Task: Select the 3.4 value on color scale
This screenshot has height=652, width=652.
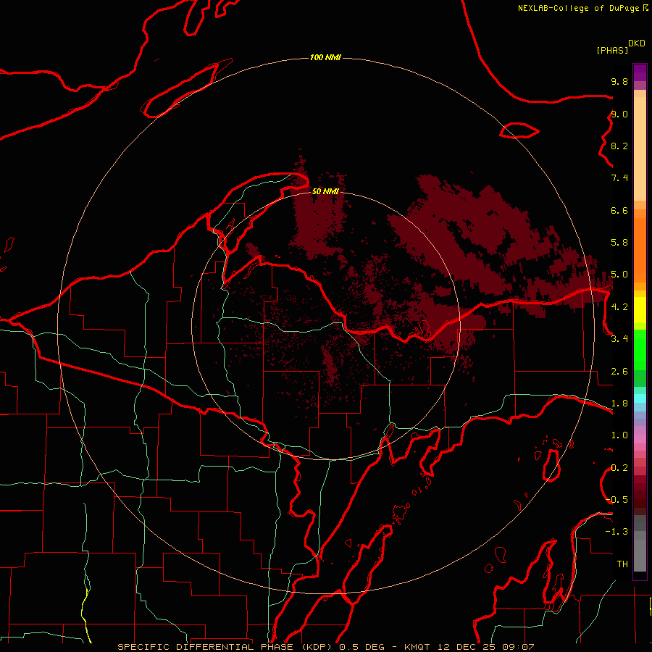Action: (x=619, y=339)
